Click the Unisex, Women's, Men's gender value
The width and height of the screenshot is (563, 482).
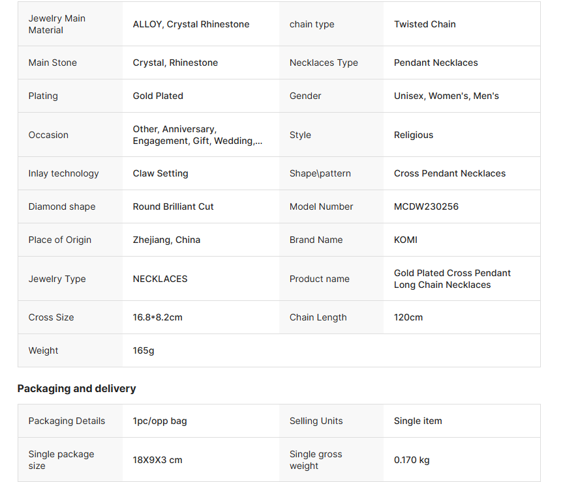(446, 96)
